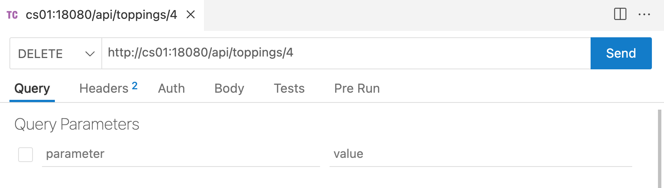Open the HTTP method selector showing DELETE
Image resolution: width=664 pixels, height=188 pixels.
[56, 53]
